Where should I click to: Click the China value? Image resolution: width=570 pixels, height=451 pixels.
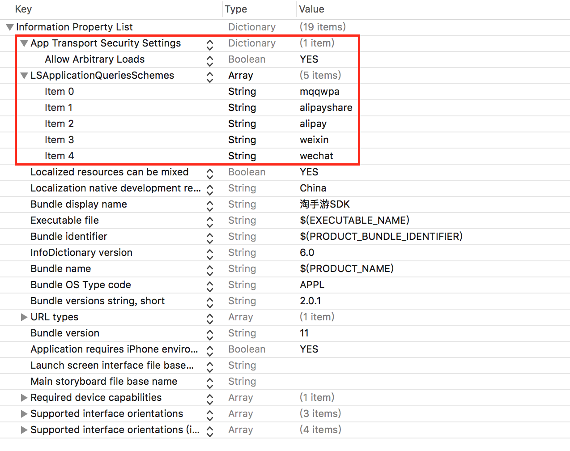click(x=313, y=188)
